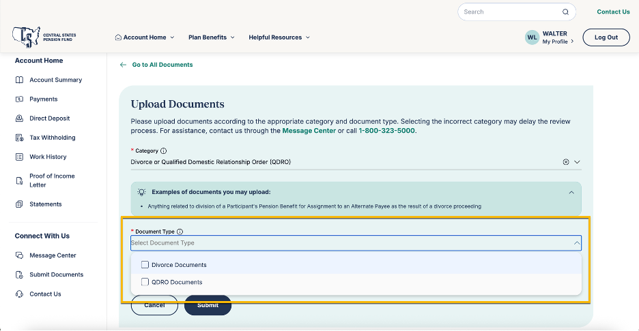Expand the Plan Benefits menu chevron

(232, 37)
